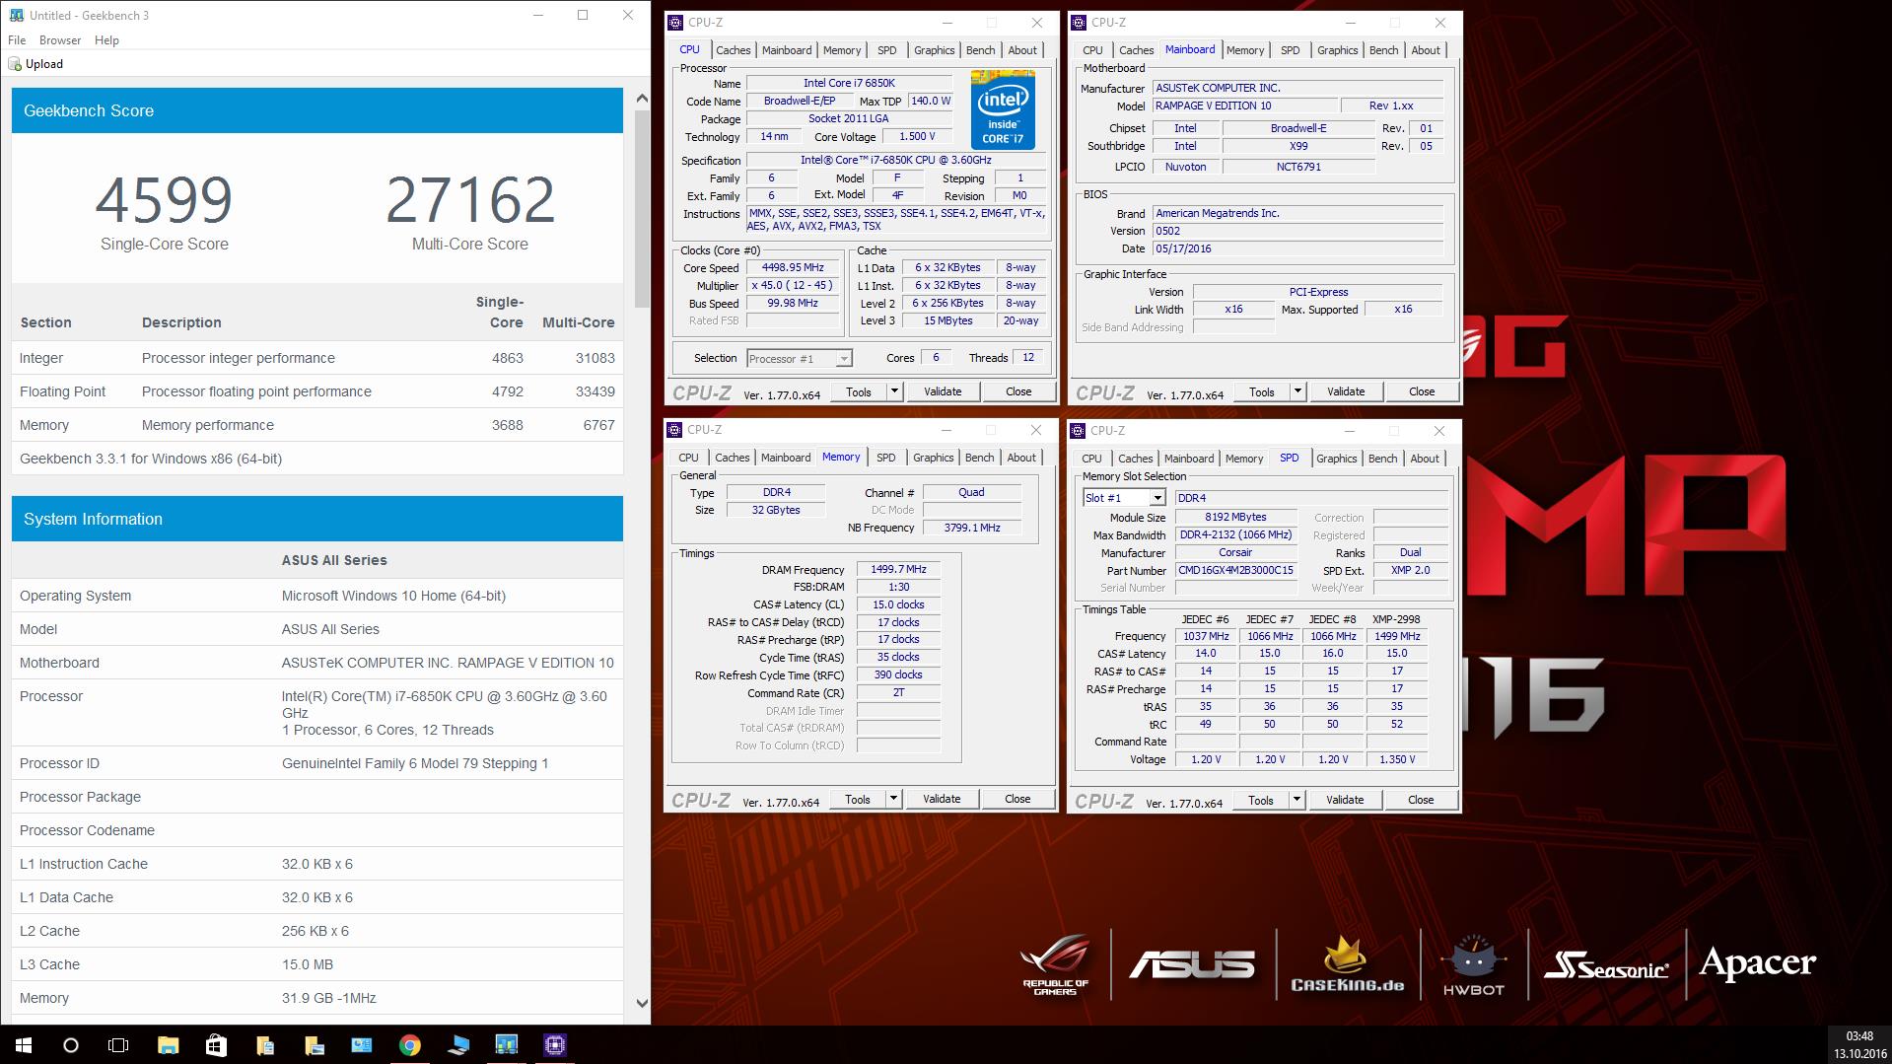Image resolution: width=1892 pixels, height=1064 pixels.
Task: Open Cortana search circle on taskbar
Action: click(71, 1045)
